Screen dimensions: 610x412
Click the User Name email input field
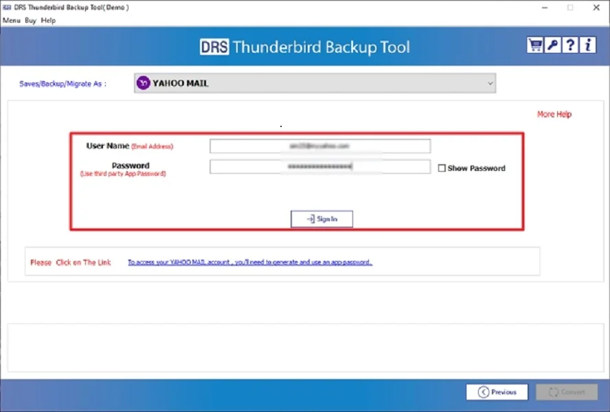[x=319, y=146]
